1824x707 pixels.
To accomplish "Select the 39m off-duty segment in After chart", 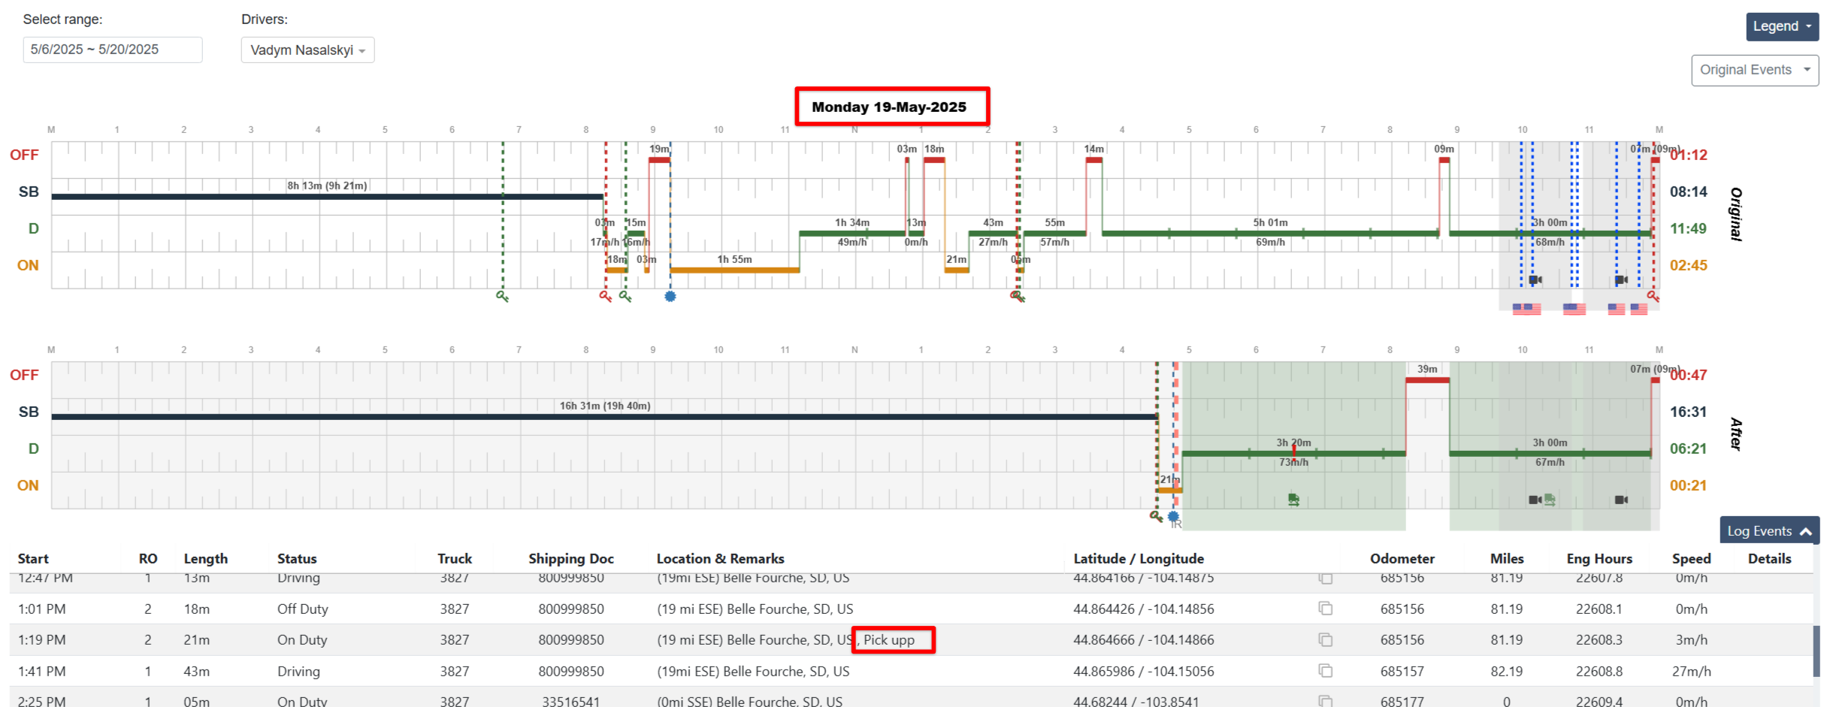I will coord(1427,380).
